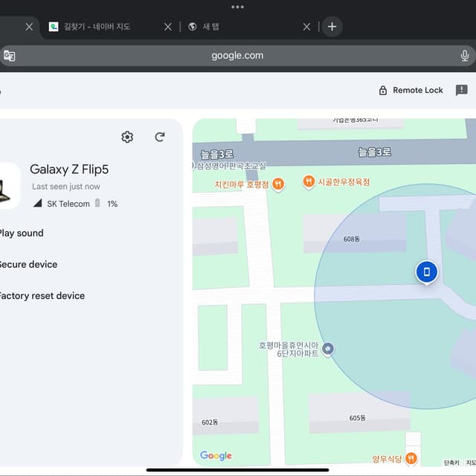Screen dimensions: 476x476
Task: Refresh the device location
Action: 160,137
